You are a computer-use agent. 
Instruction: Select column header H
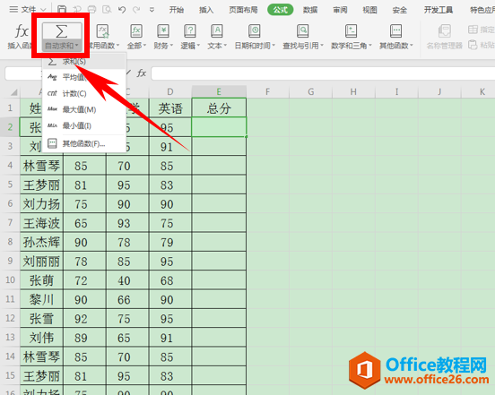tap(353, 91)
